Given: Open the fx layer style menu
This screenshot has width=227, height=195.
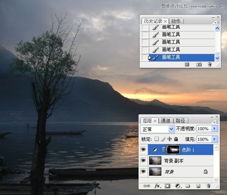Looking at the screenshot, I should point(158,186).
